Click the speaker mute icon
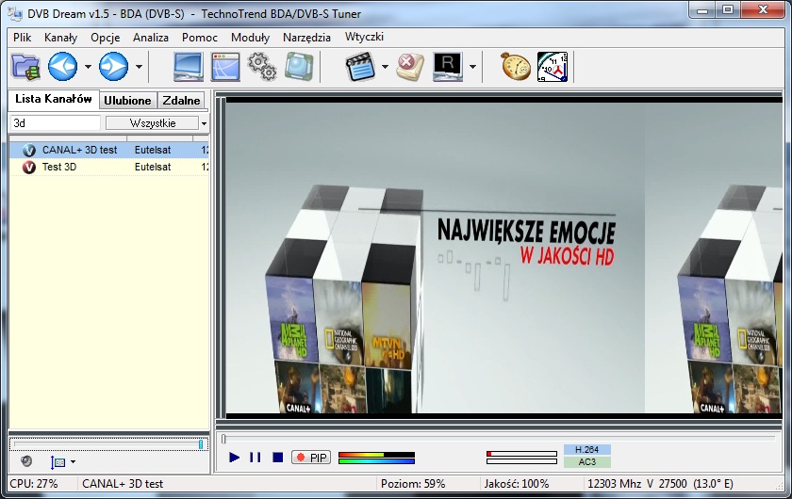 click(26, 461)
